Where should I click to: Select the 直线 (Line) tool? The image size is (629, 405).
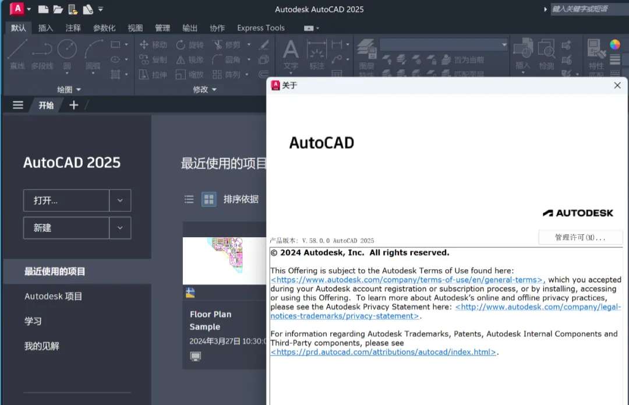pos(17,54)
